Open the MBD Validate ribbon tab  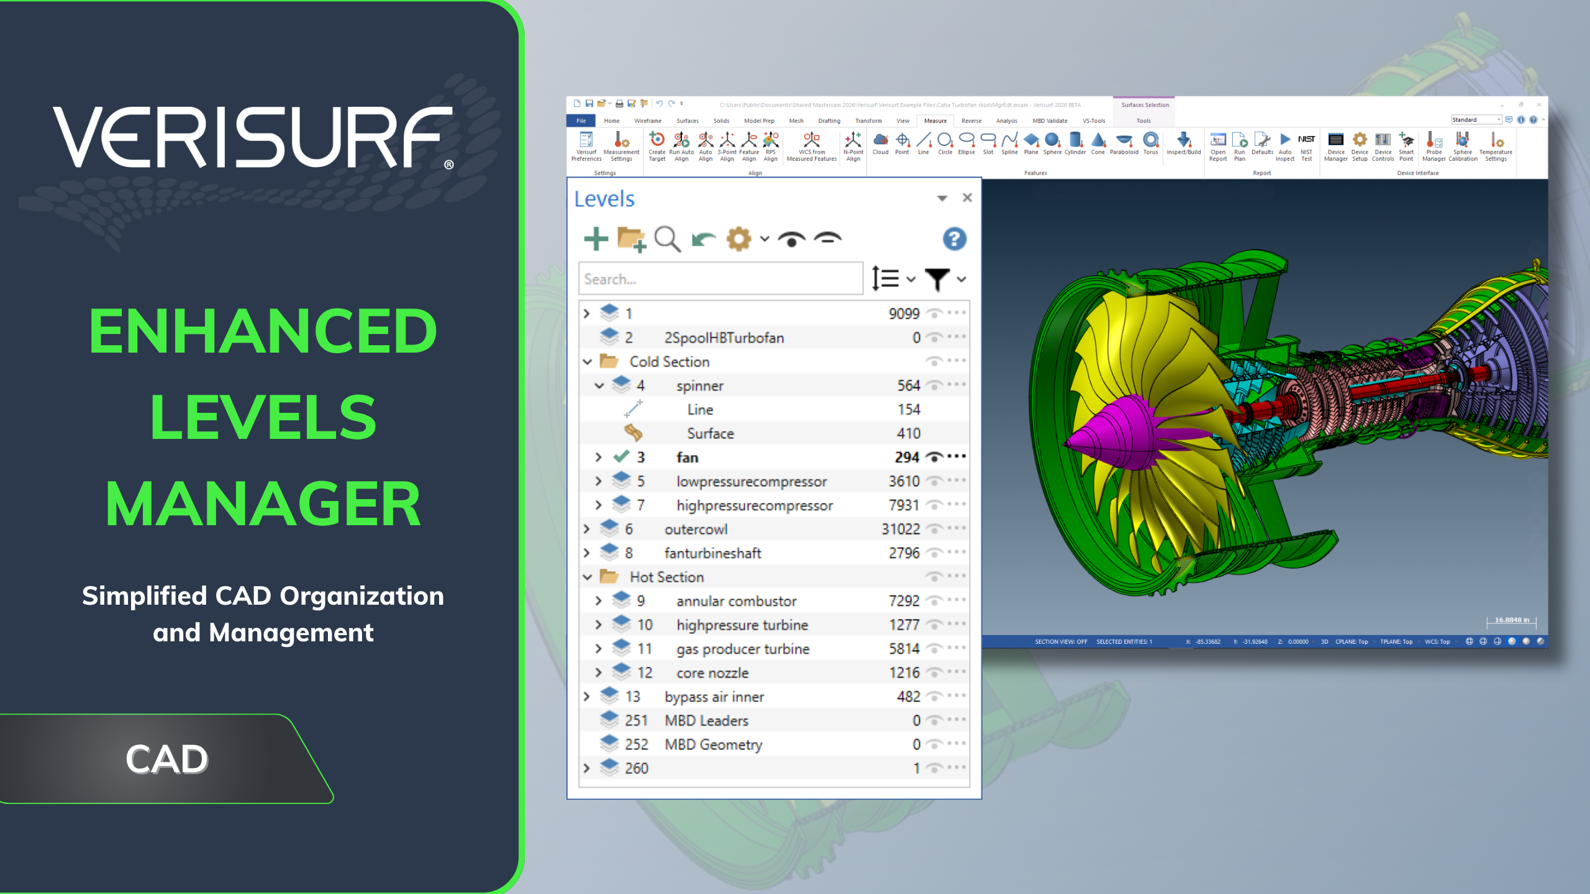pos(1050,121)
